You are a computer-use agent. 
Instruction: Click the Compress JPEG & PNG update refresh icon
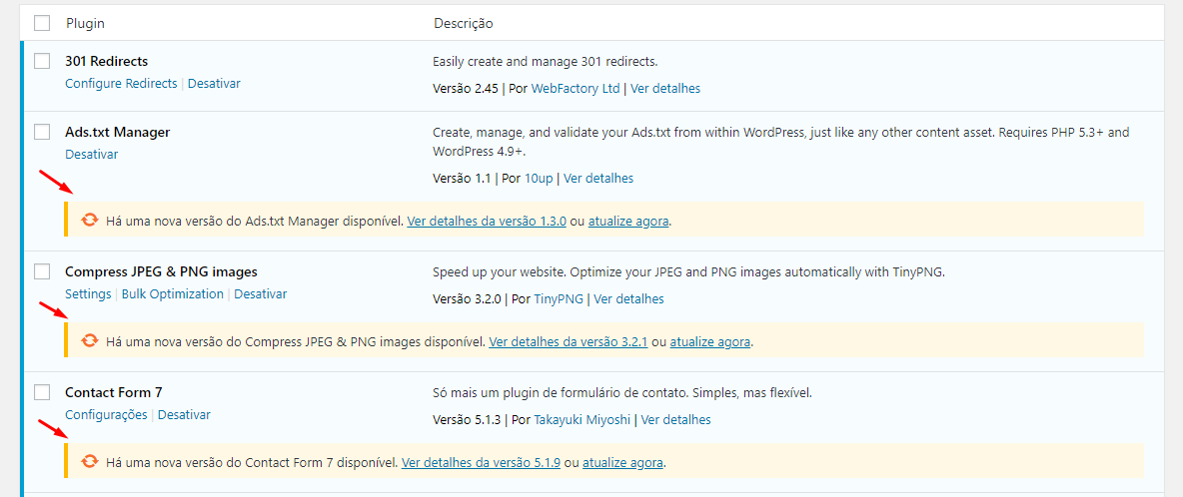tap(90, 340)
